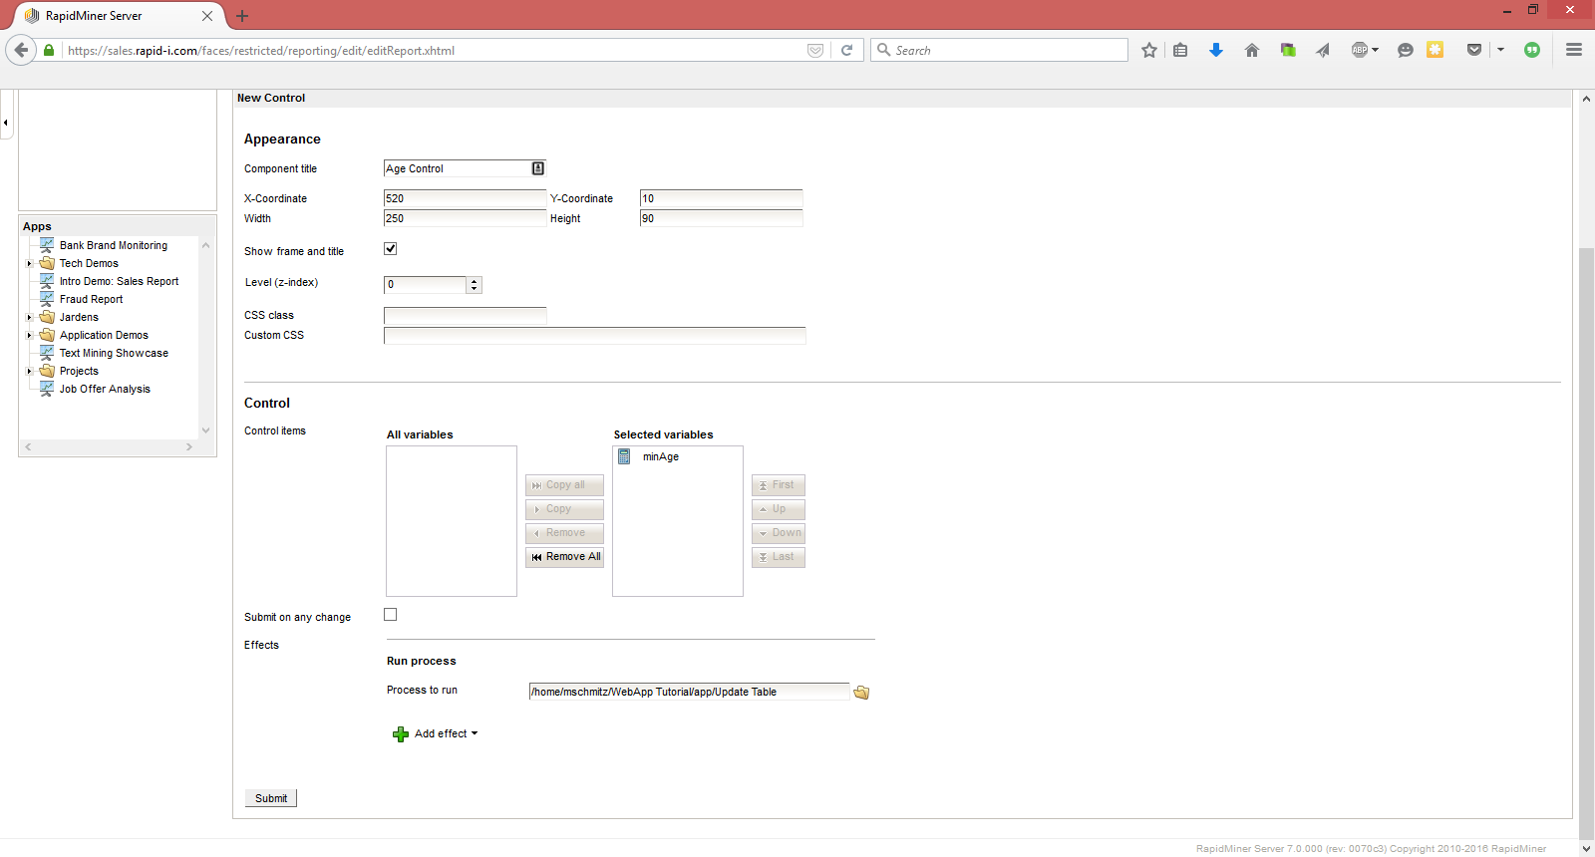Enable Submit on any change checkbox

[391, 615]
